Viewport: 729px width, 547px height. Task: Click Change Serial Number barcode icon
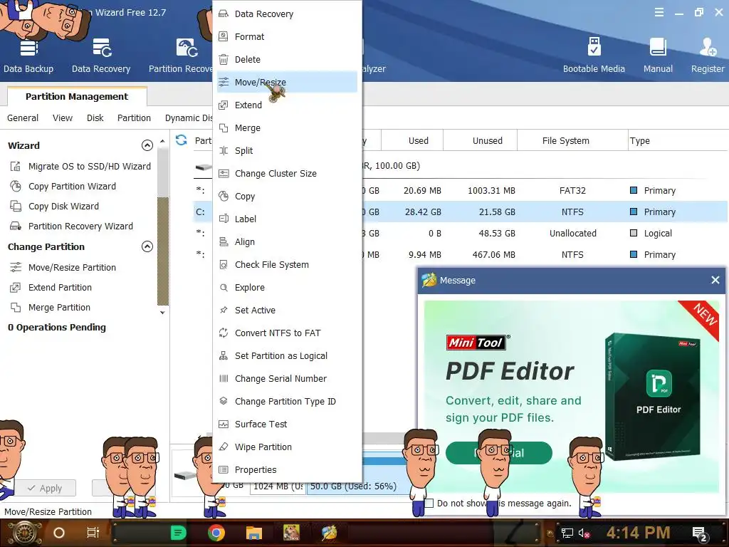point(224,379)
